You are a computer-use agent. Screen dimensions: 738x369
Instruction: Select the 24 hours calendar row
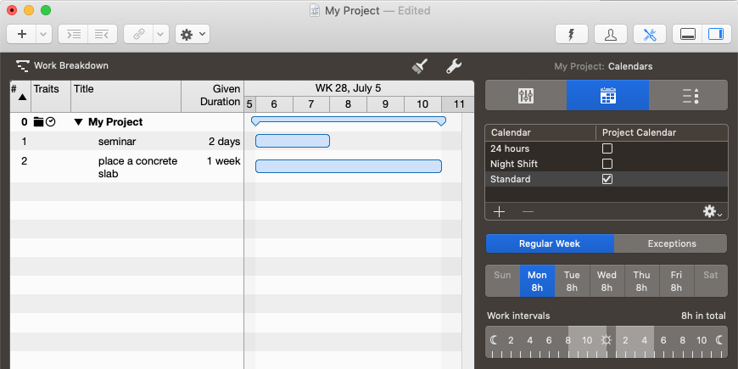pos(607,148)
